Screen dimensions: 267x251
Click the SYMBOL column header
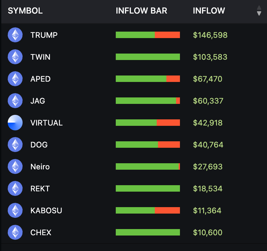25,11
